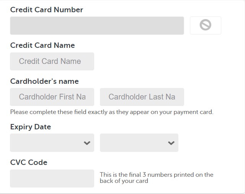Viewport: 245px width, 194px height.
Task: Click into the Credit Card Name field
Action: tap(52, 61)
